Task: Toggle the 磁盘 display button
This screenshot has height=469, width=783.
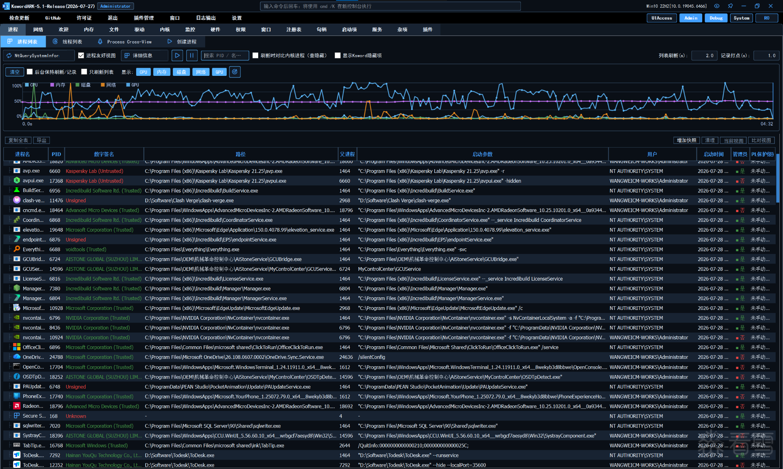Action: pos(181,72)
